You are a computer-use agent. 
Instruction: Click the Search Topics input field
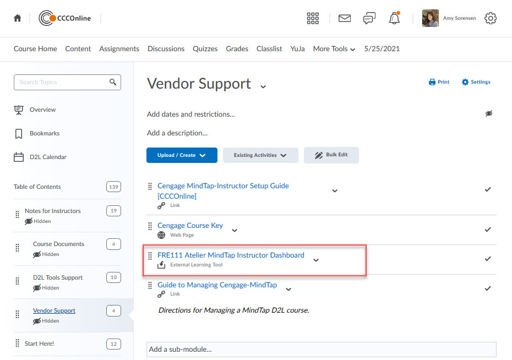coord(67,82)
